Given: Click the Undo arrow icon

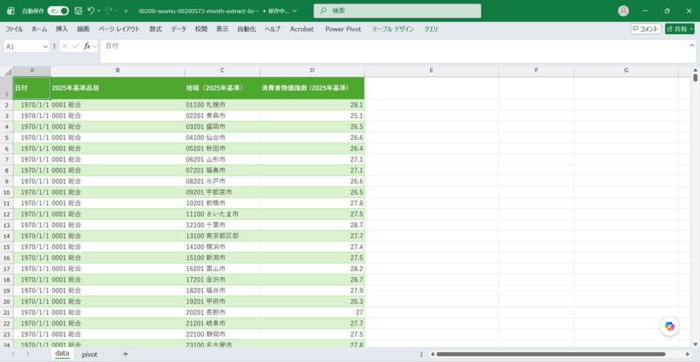Looking at the screenshot, I should 91,11.
